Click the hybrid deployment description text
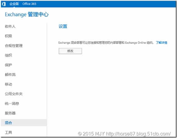177x138 pixels. click(x=106, y=43)
